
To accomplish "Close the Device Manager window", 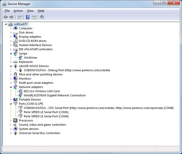I will click(x=174, y=3).
